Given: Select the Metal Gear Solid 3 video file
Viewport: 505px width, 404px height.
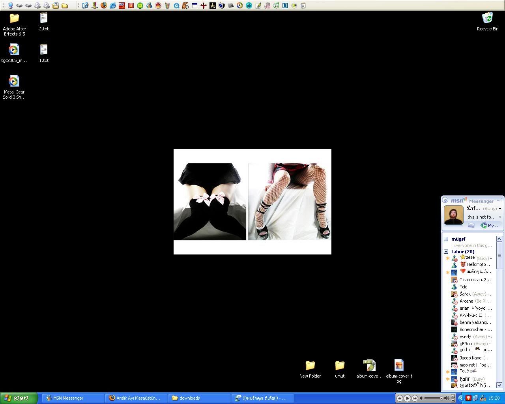Looking at the screenshot, I should (14, 82).
